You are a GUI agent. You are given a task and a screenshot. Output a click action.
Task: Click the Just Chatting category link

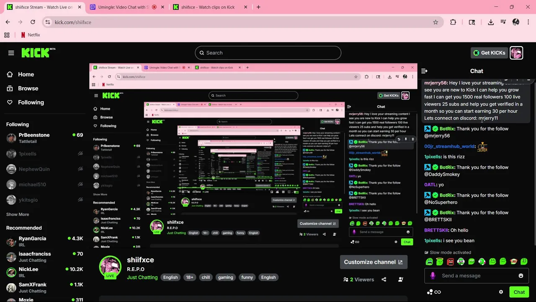point(142,277)
